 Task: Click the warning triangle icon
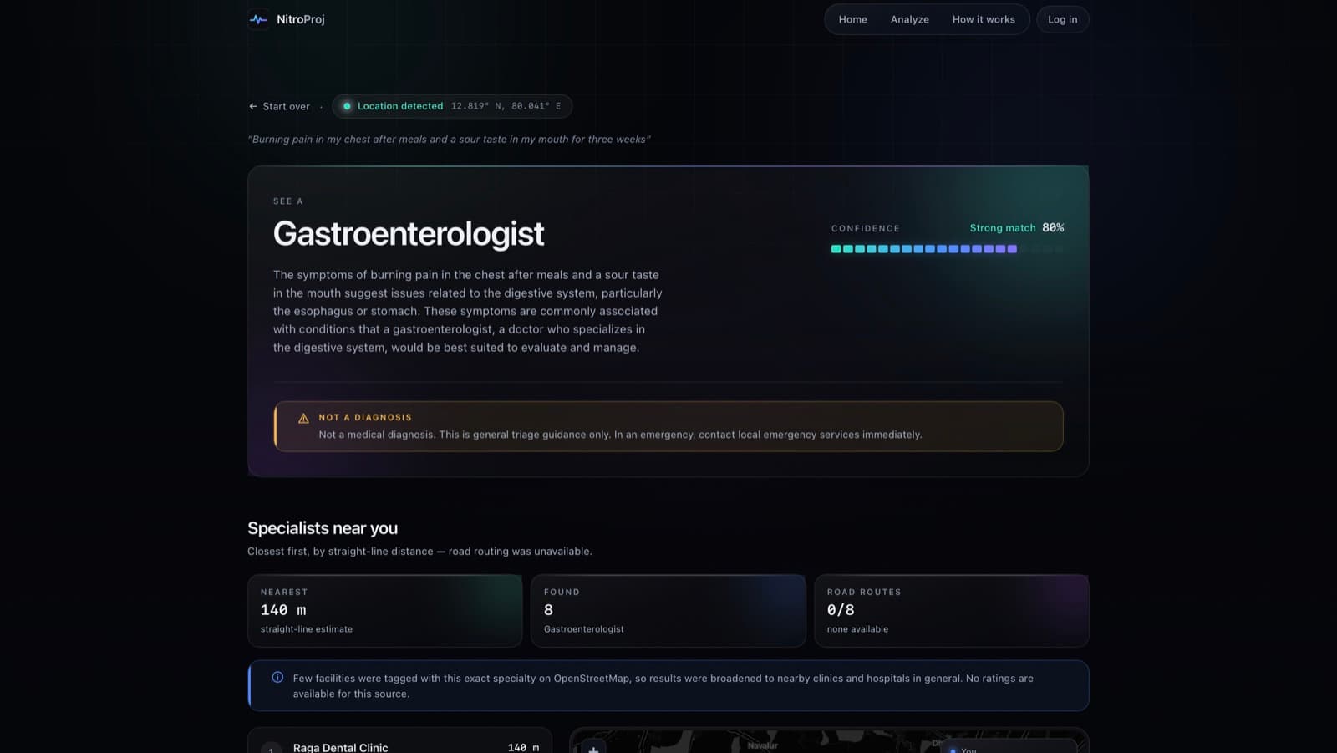tap(303, 418)
